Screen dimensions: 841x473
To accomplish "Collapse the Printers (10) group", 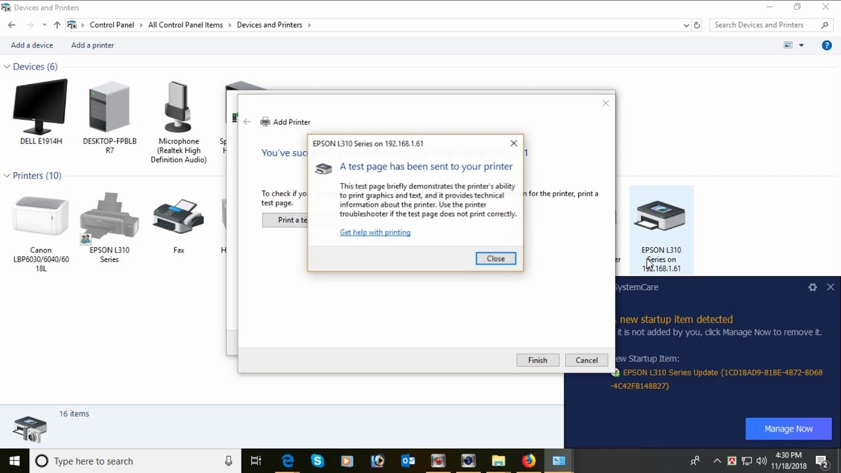I will (x=7, y=175).
